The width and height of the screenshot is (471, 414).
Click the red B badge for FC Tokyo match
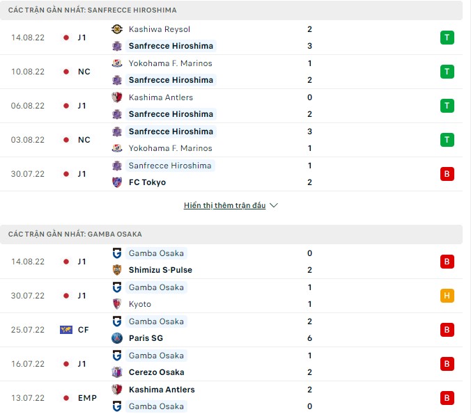(447, 174)
